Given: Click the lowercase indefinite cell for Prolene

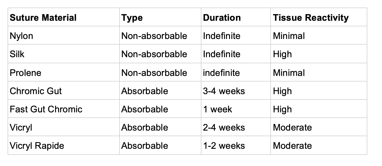Looking at the screenshot, I should pyautogui.click(x=236, y=72).
